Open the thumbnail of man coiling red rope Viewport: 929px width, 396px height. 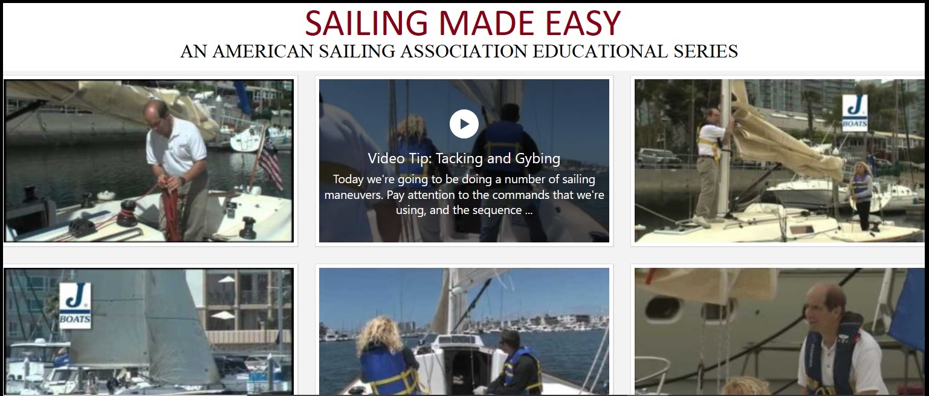pyautogui.click(x=149, y=161)
